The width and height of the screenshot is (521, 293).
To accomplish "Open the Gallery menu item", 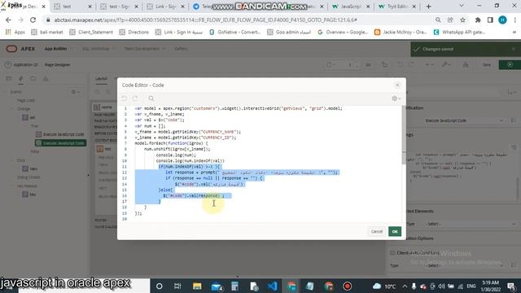I will [181, 49].
